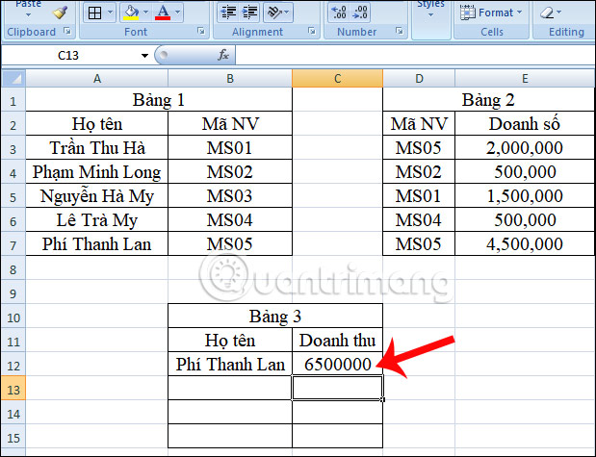Select row 13 header
596x457 pixels.
(x=13, y=390)
